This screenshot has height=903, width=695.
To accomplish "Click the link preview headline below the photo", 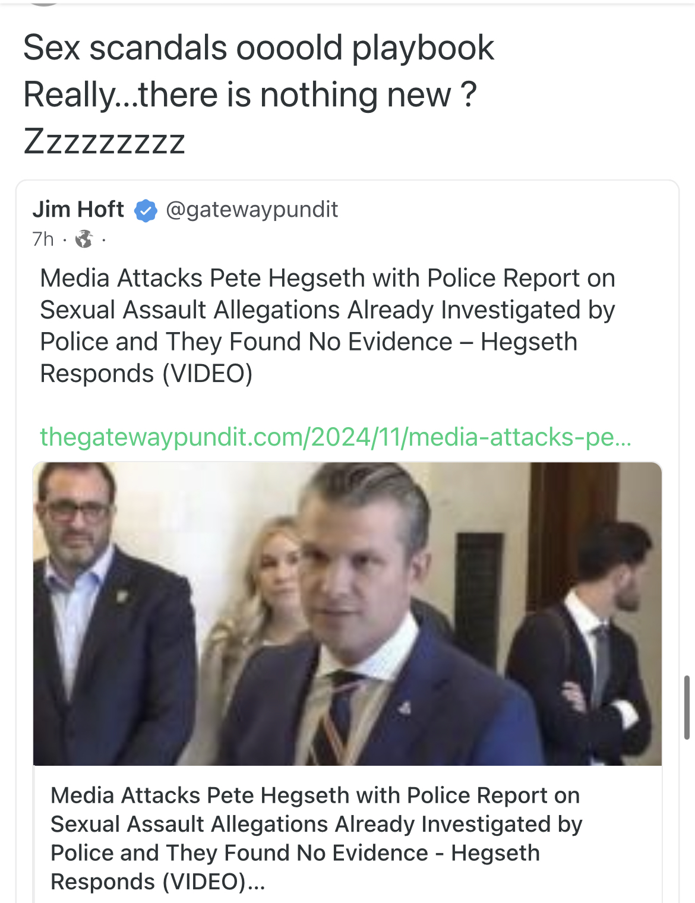I will (315, 838).
